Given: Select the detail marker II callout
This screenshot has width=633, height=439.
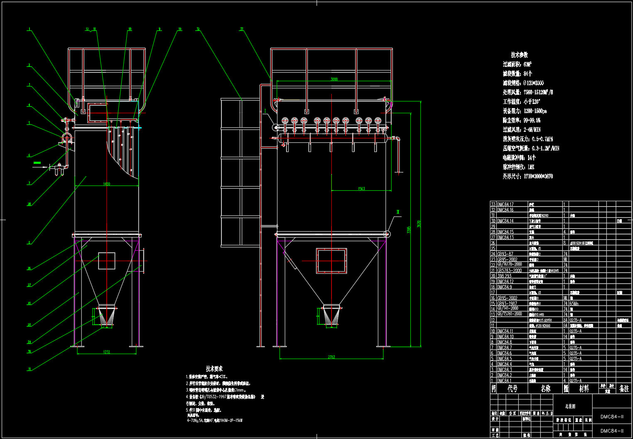Looking at the screenshot, I should pos(397,212).
